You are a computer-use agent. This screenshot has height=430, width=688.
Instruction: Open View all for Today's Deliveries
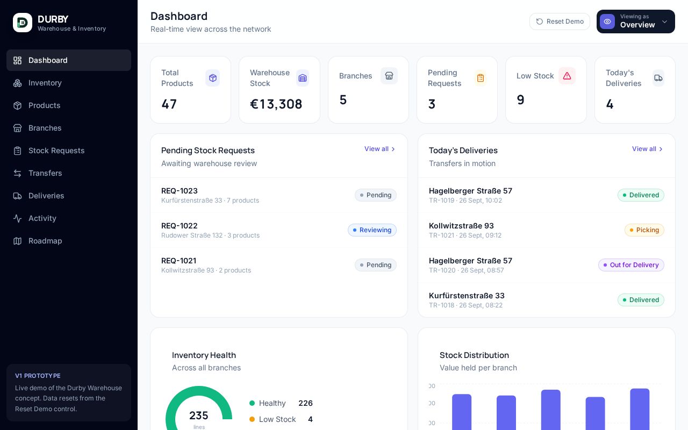[x=648, y=149]
